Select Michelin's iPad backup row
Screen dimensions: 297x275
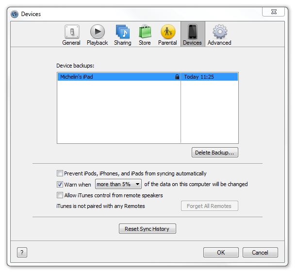pyautogui.click(x=148, y=77)
